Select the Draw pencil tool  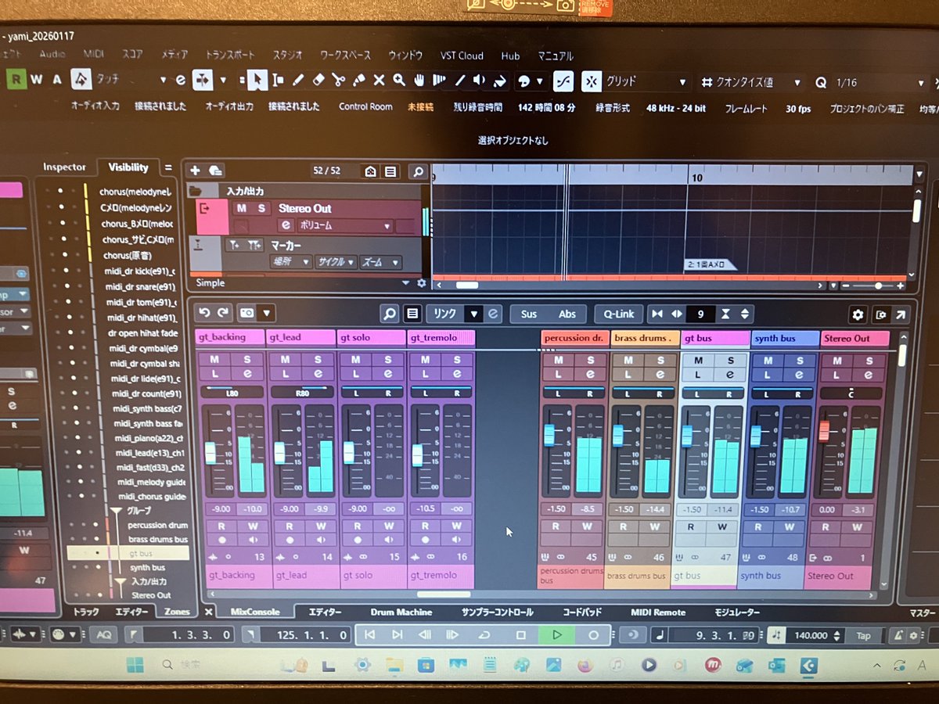(299, 81)
